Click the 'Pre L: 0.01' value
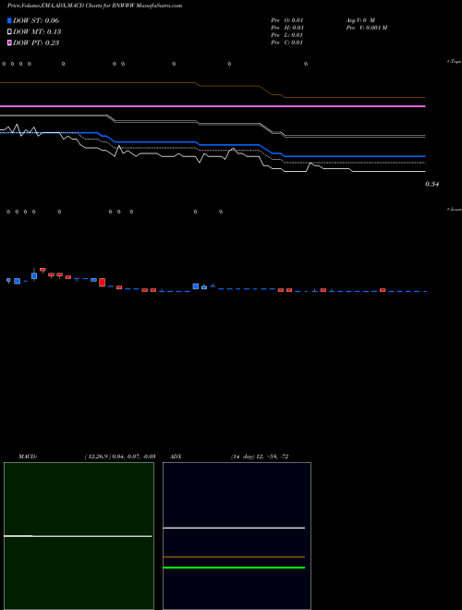The height and width of the screenshot is (610, 462). click(x=287, y=35)
